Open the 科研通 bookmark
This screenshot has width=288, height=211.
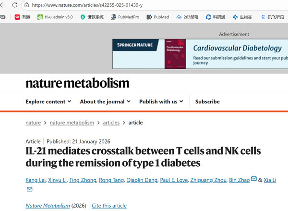point(216,17)
